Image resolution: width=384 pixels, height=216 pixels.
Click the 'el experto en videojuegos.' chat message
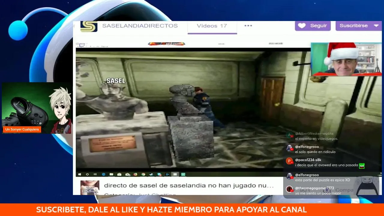point(316,139)
